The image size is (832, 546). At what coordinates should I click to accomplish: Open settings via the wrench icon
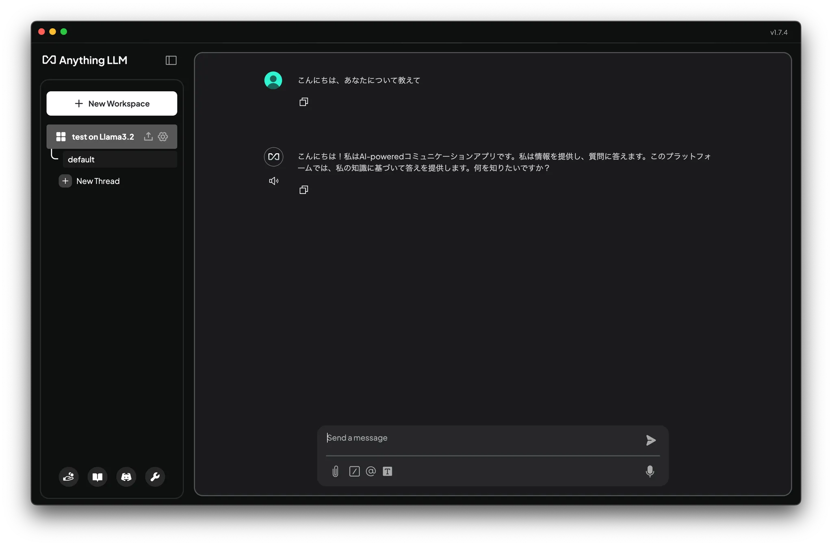[x=155, y=477]
